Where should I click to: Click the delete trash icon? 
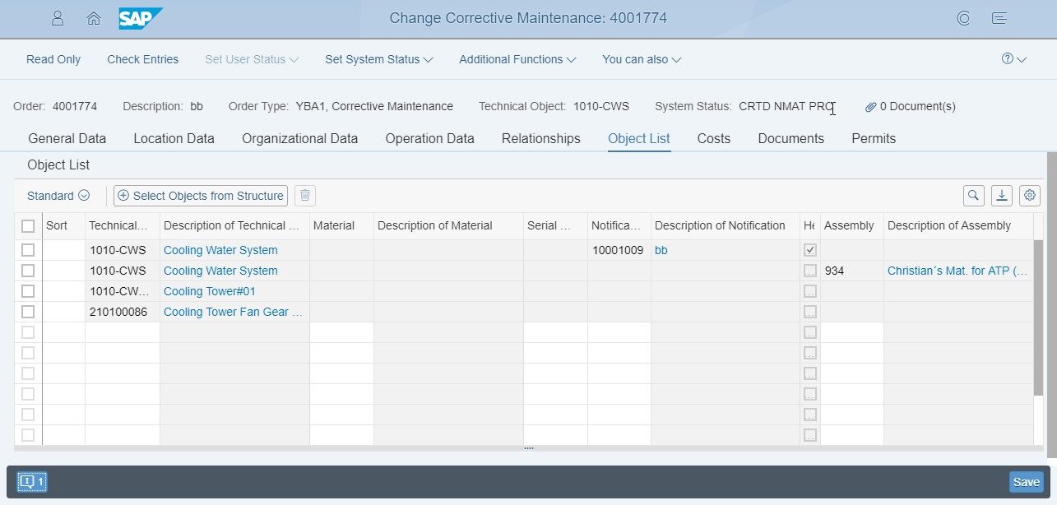pyautogui.click(x=305, y=196)
